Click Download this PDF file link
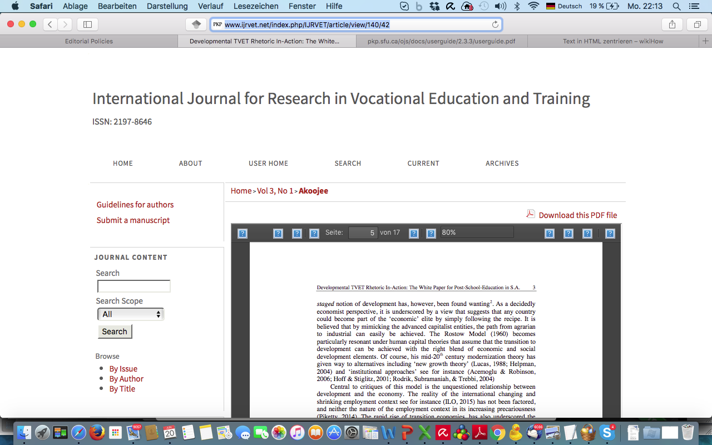 coord(577,215)
